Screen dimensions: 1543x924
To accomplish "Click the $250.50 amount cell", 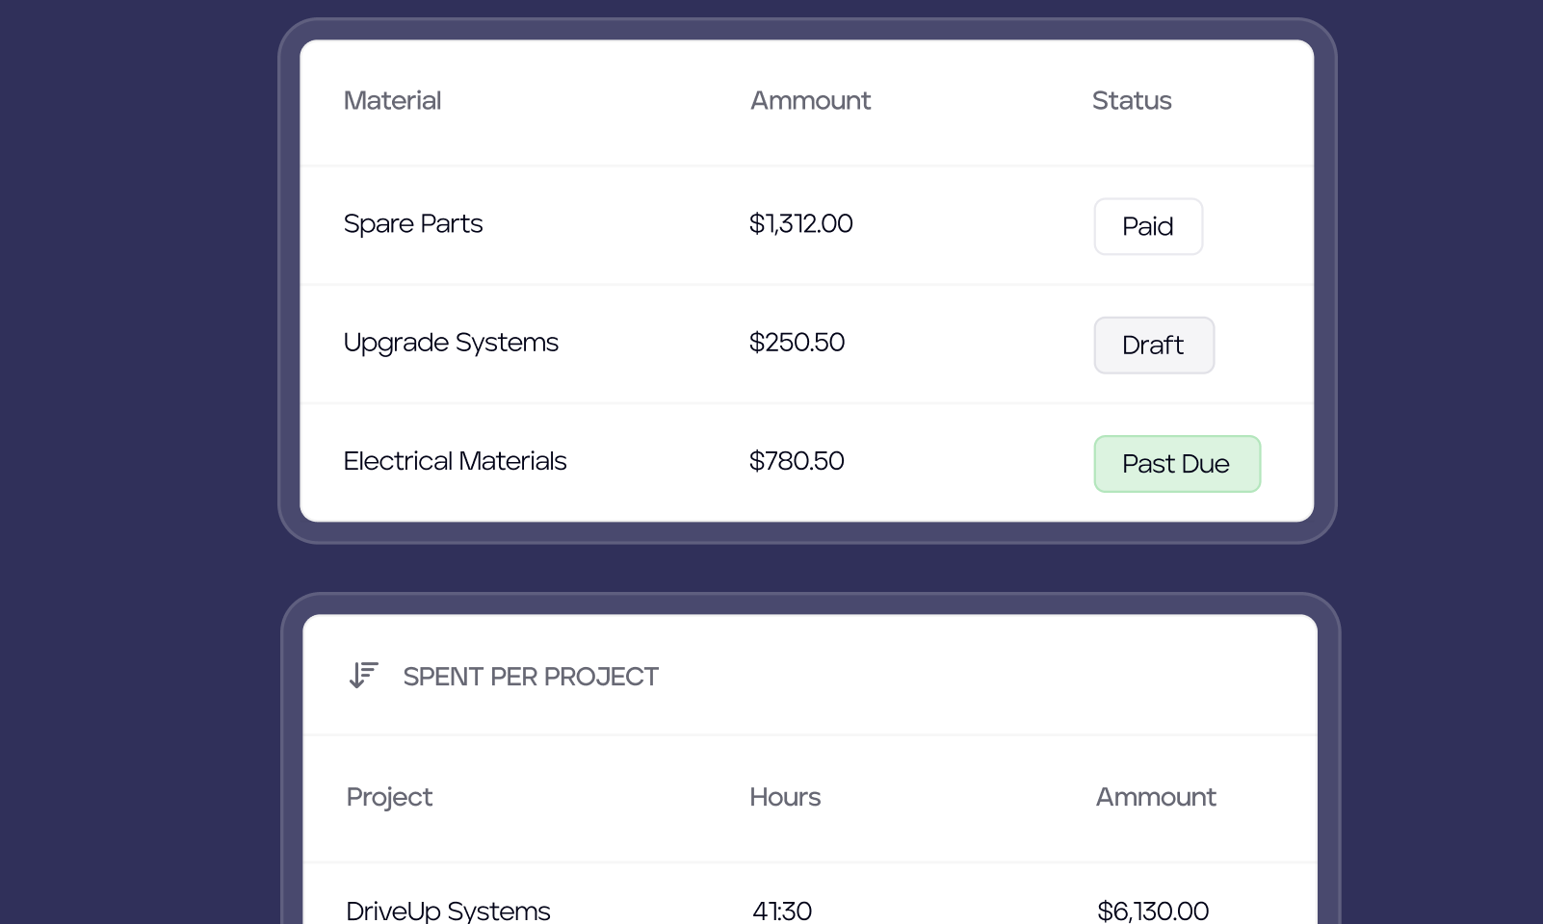I will (797, 342).
